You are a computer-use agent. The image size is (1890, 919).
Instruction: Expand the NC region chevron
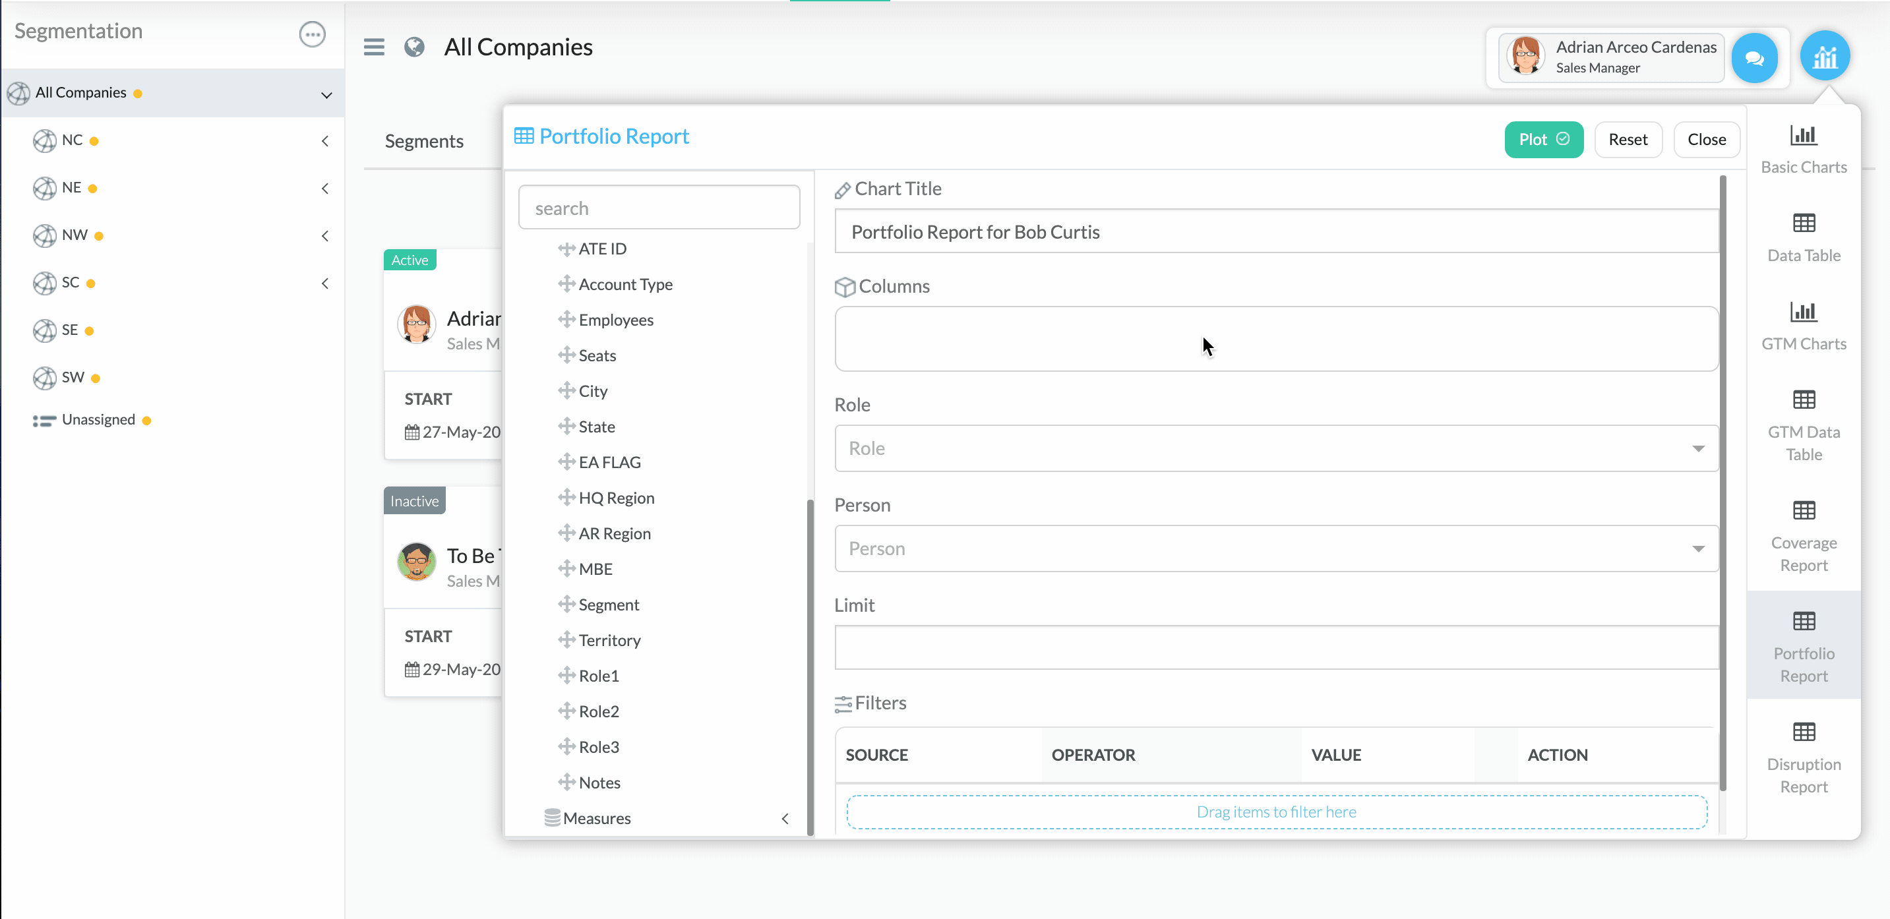pyautogui.click(x=325, y=141)
